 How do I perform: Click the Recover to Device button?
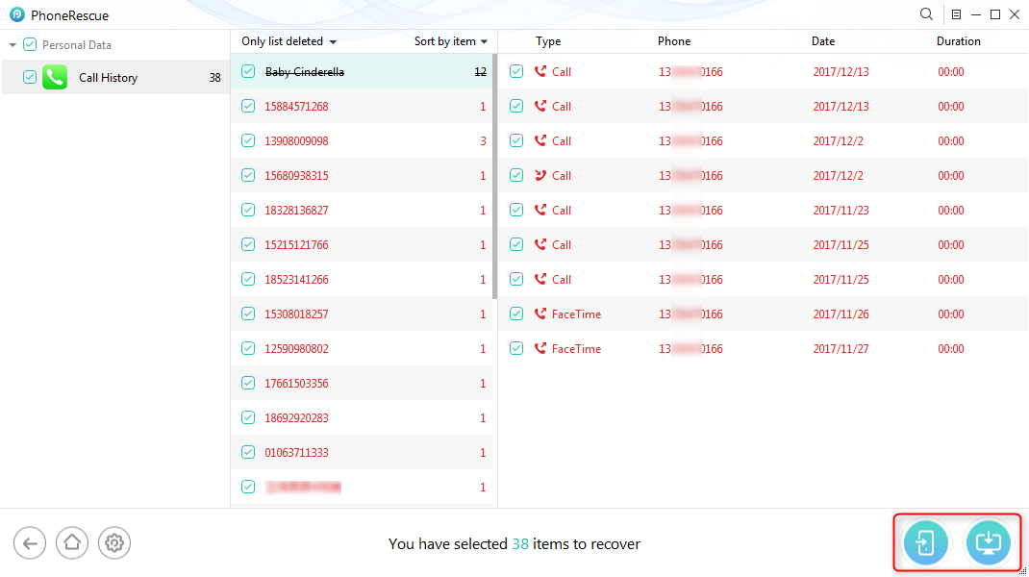(x=925, y=543)
